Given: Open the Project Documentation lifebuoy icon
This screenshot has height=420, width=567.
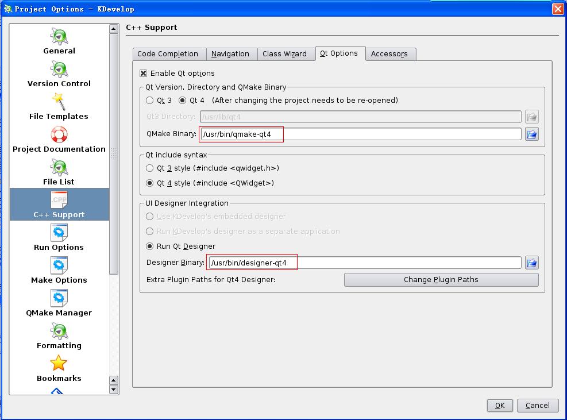Looking at the screenshot, I should click(59, 134).
